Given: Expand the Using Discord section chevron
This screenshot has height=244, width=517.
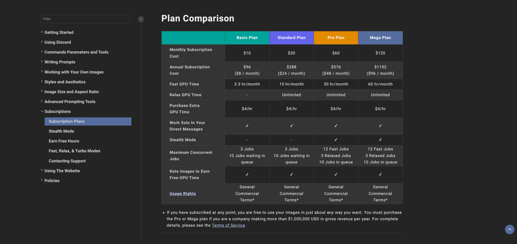Looking at the screenshot, I should pos(42,42).
